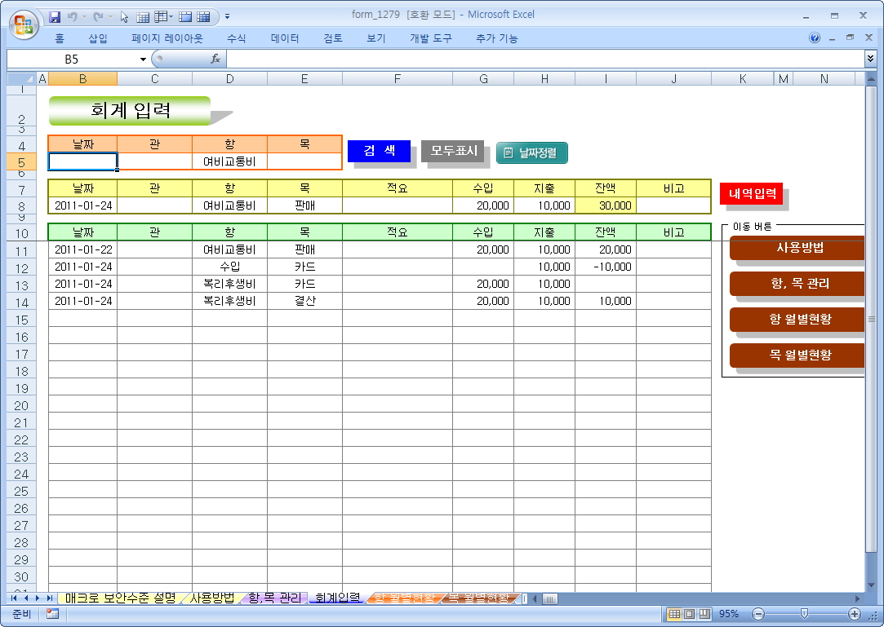The image size is (884, 627).
Task: Click the Insert Function fx icon
Action: coord(215,59)
